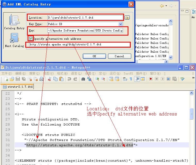Click the Redo arrow icon
The width and height of the screenshot is (196, 165).
click(x=75, y=79)
